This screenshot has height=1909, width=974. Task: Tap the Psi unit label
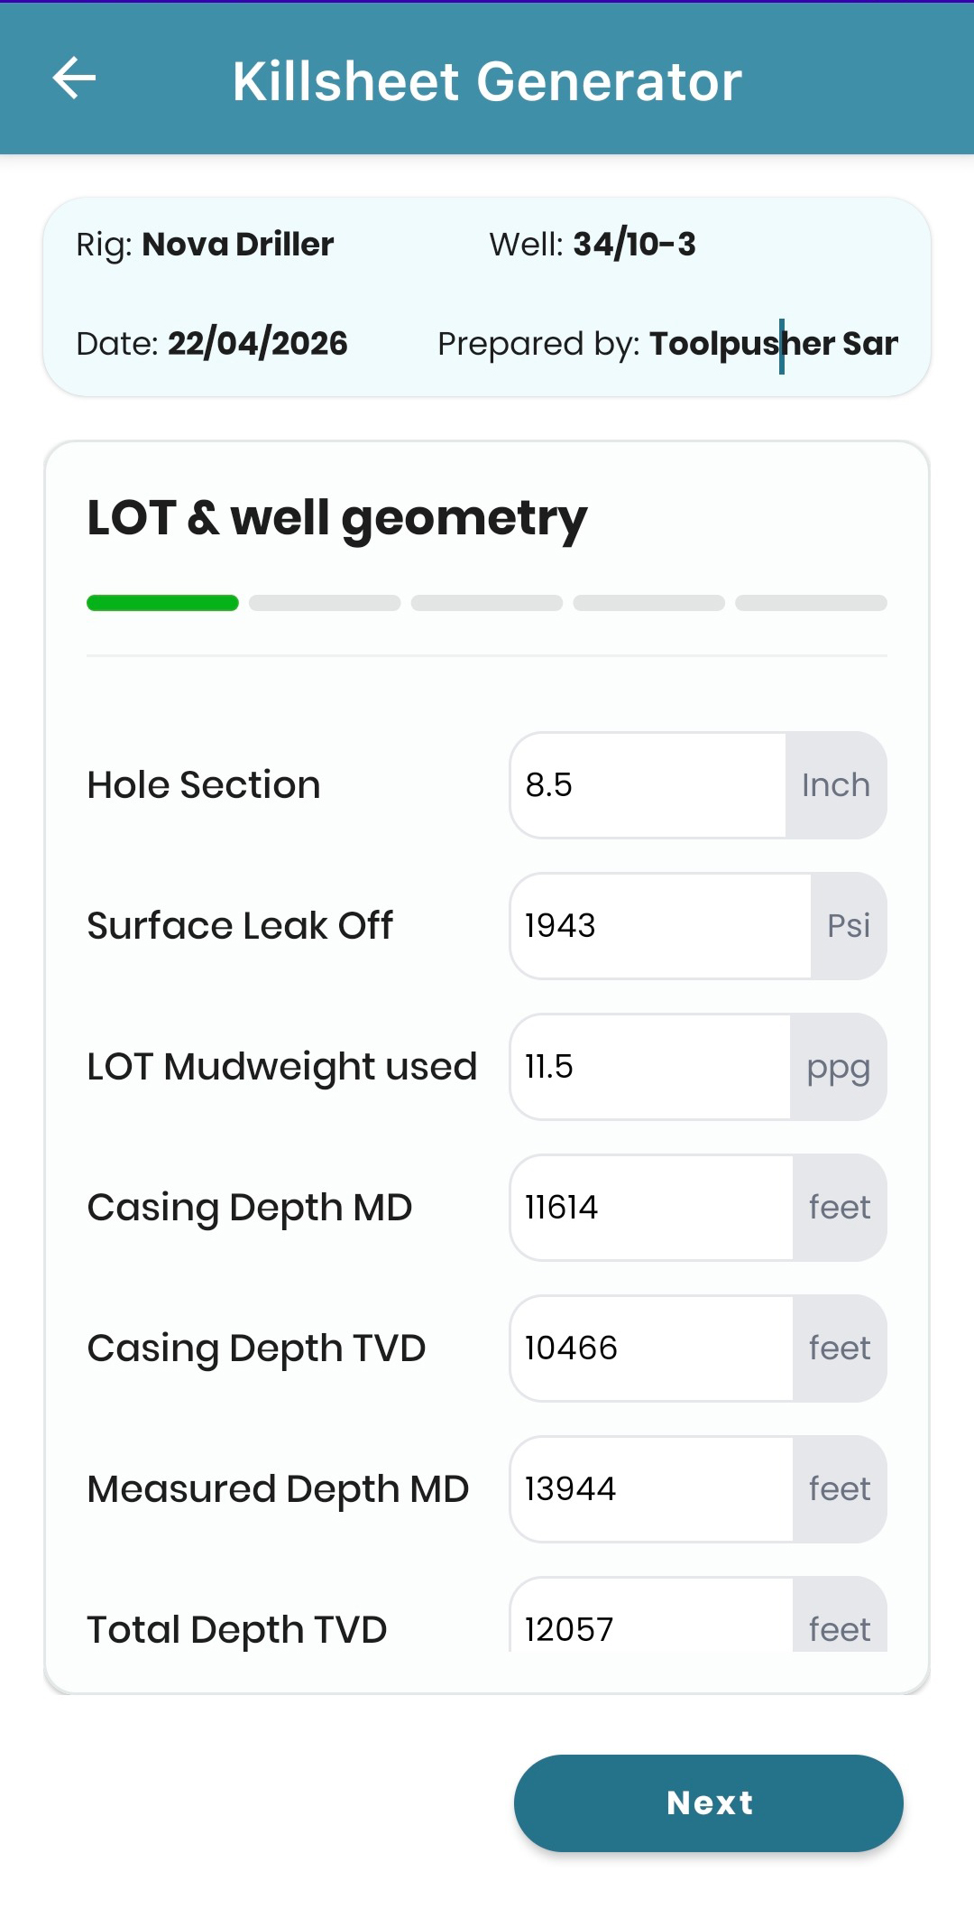[849, 926]
